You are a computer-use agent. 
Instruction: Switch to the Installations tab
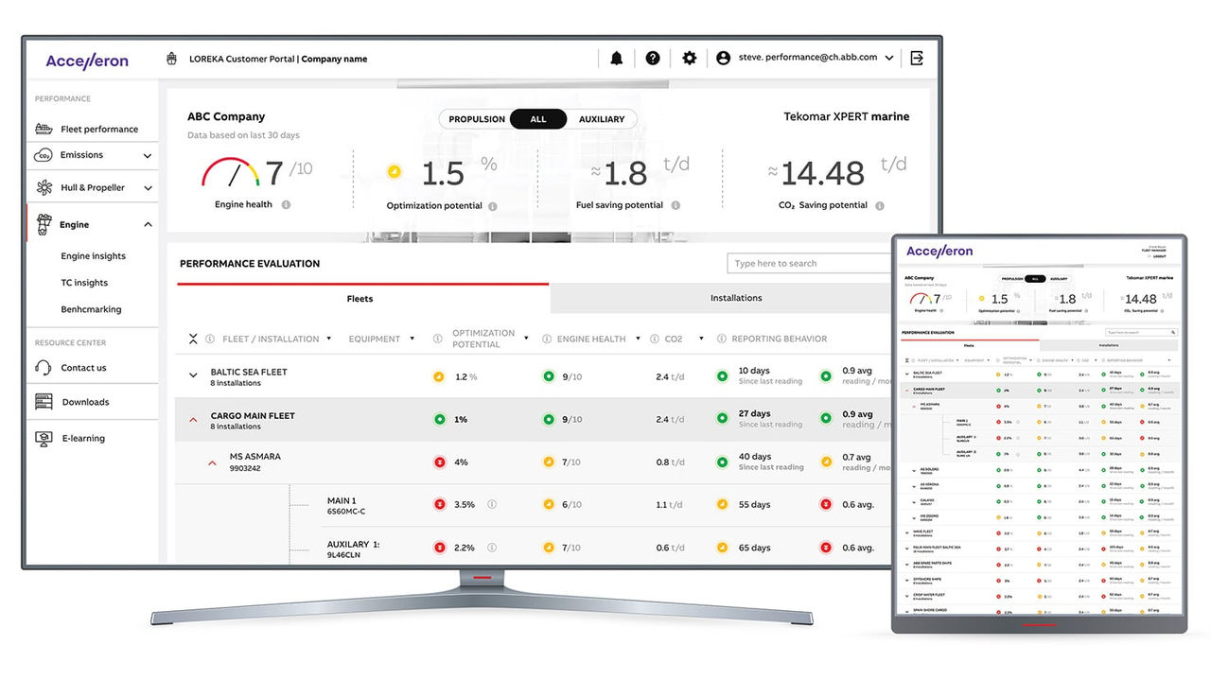click(736, 298)
